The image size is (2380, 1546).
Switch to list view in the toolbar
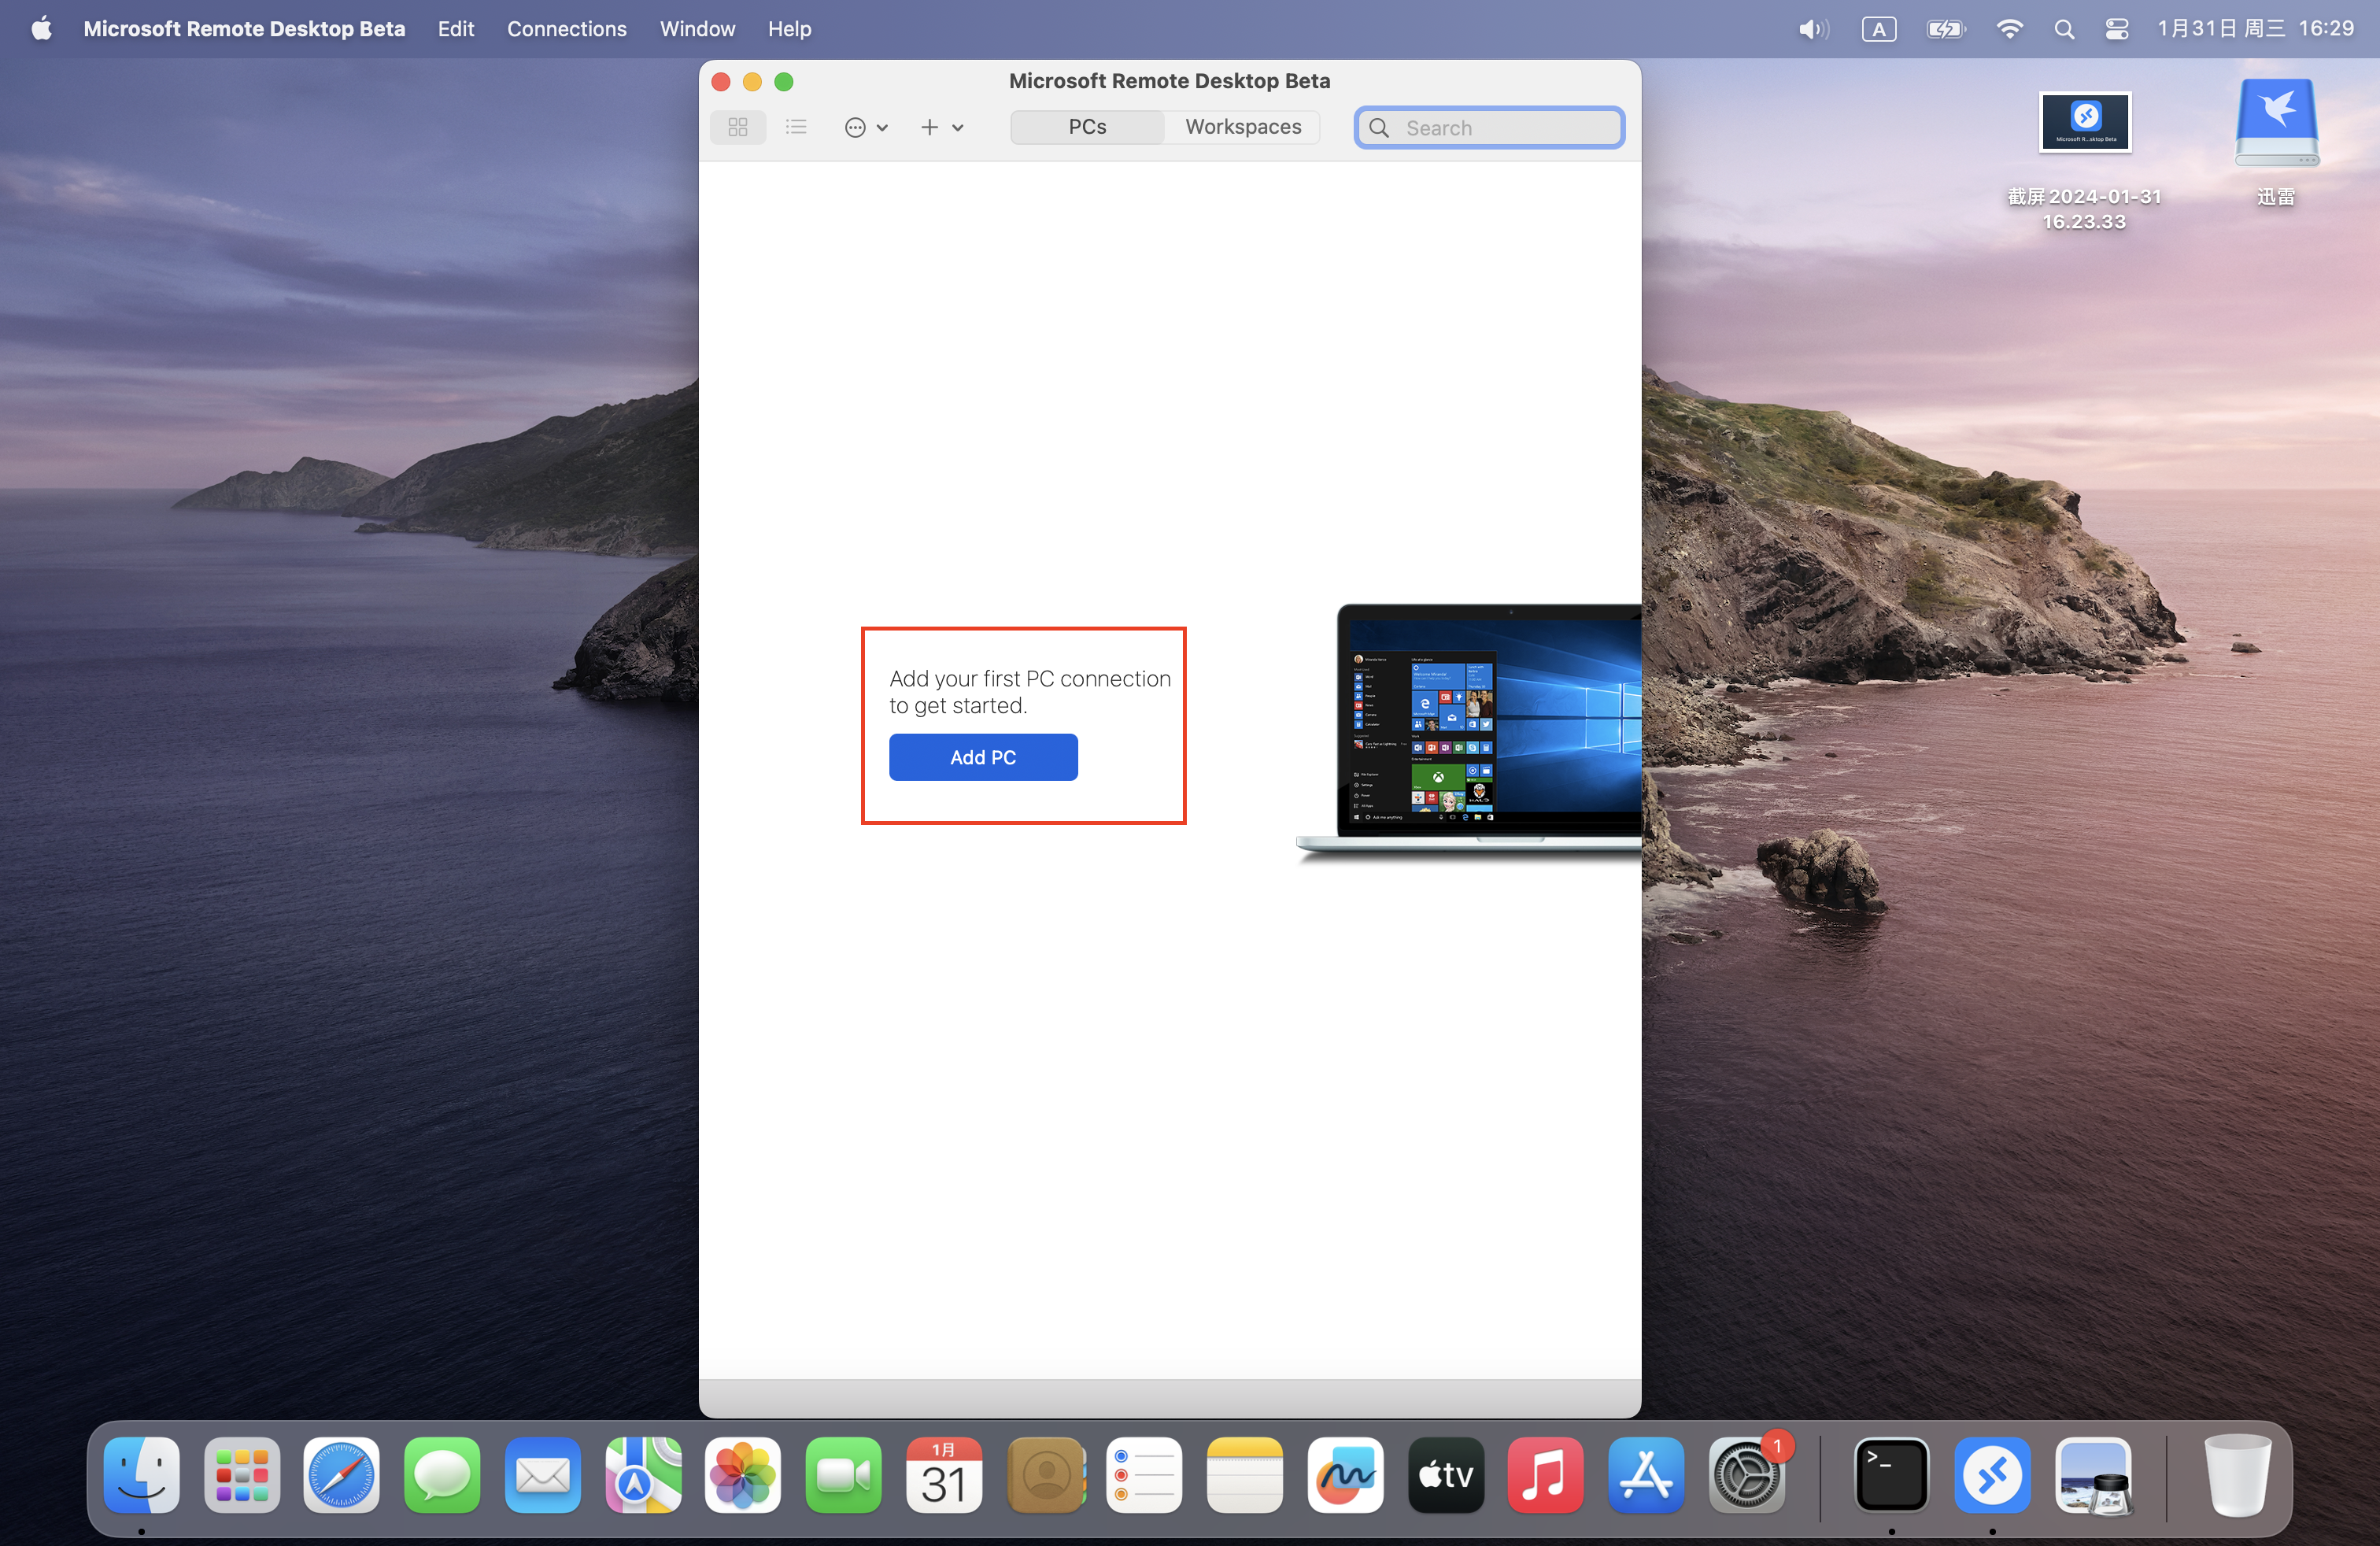795,127
